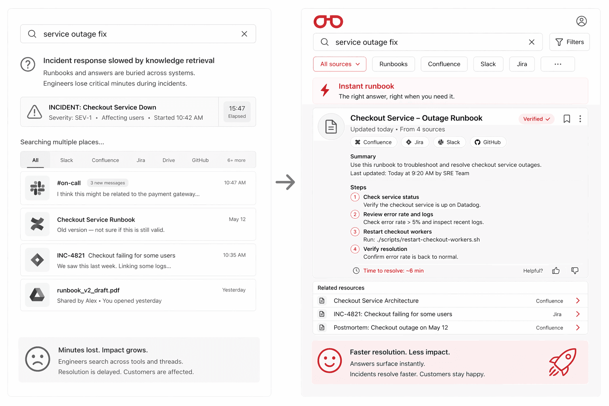
Task: Click the red lightning bolt icon
Action: [325, 90]
